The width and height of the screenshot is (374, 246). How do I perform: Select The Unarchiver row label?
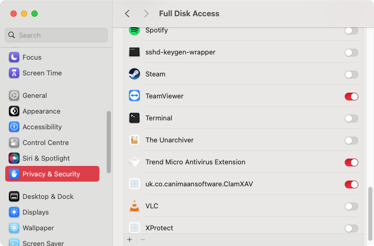(x=169, y=140)
